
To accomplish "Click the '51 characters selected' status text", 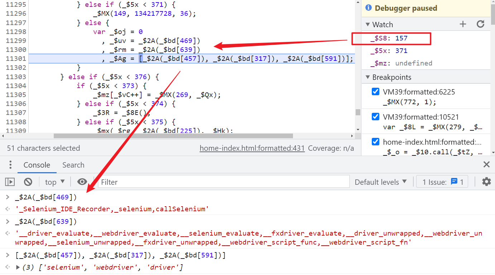I will tap(43, 148).
